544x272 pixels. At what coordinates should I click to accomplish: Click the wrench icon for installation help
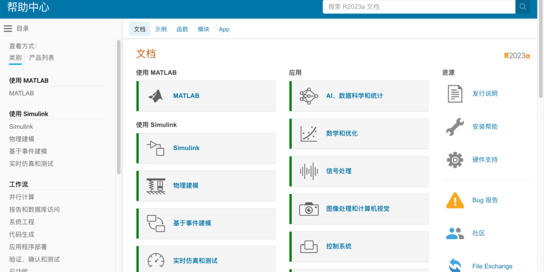tap(455, 127)
